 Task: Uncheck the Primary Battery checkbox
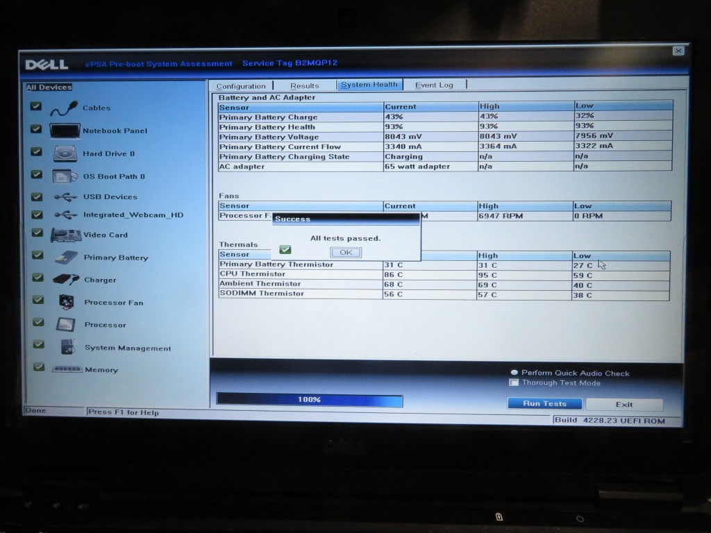[37, 255]
